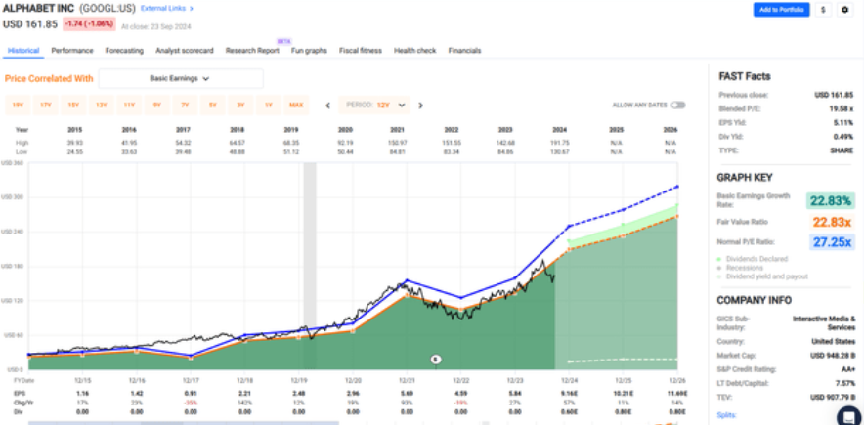The width and height of the screenshot is (864, 425).
Task: Click the EPS Yld value 5.11%
Action: [844, 123]
